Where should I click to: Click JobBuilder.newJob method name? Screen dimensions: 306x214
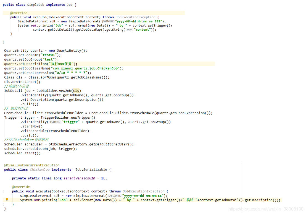coord(65,91)
